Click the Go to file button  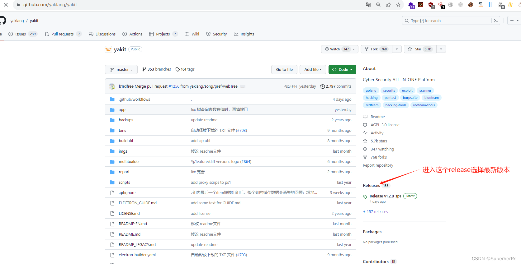[284, 69]
